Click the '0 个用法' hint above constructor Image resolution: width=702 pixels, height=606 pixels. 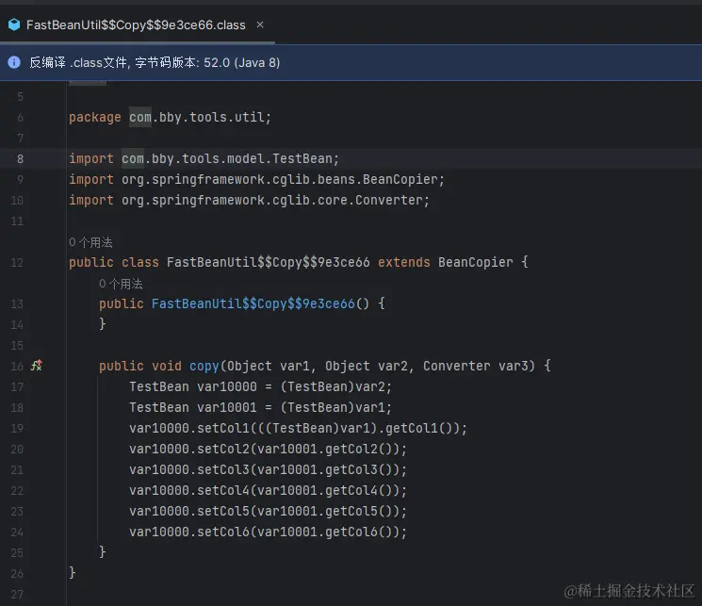pyautogui.click(x=121, y=284)
